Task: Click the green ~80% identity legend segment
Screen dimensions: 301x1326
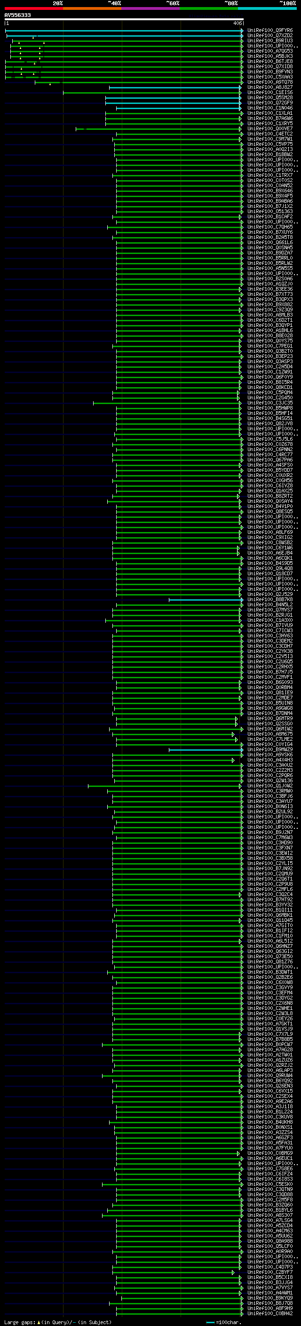Action: pyautogui.click(x=209, y=8)
